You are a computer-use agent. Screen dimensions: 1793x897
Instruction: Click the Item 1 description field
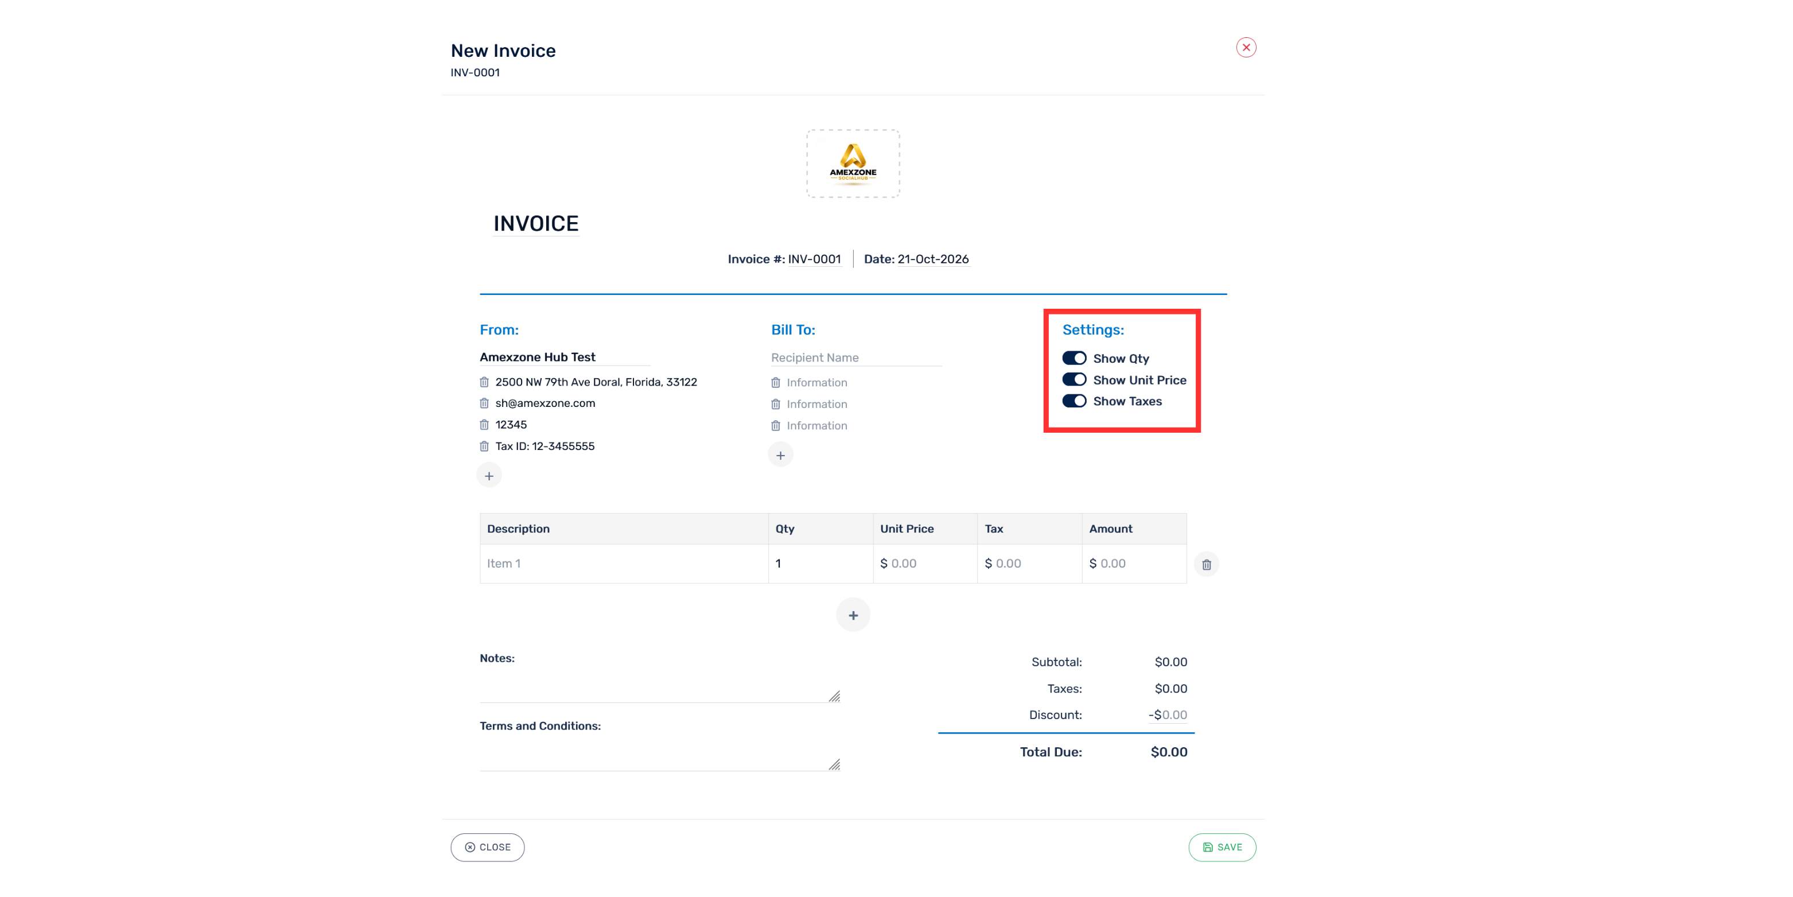pos(624,564)
